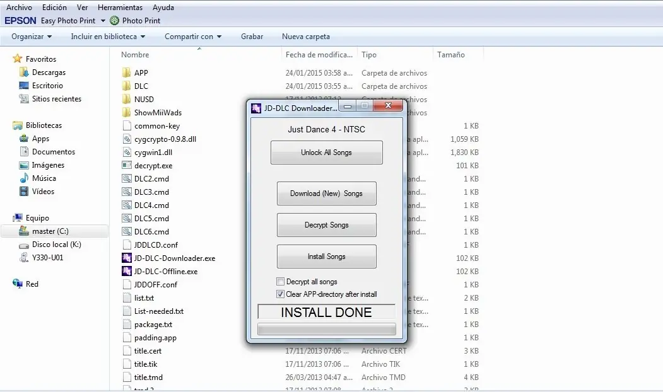Screen dimensions: 663x392
Task: Click the Decrypt Songs button
Action: click(326, 225)
